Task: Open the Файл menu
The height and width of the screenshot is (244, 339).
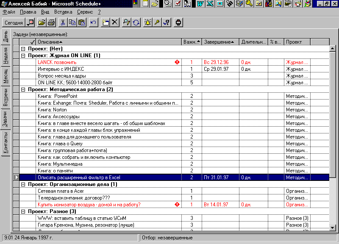Action: pyautogui.click(x=9, y=12)
